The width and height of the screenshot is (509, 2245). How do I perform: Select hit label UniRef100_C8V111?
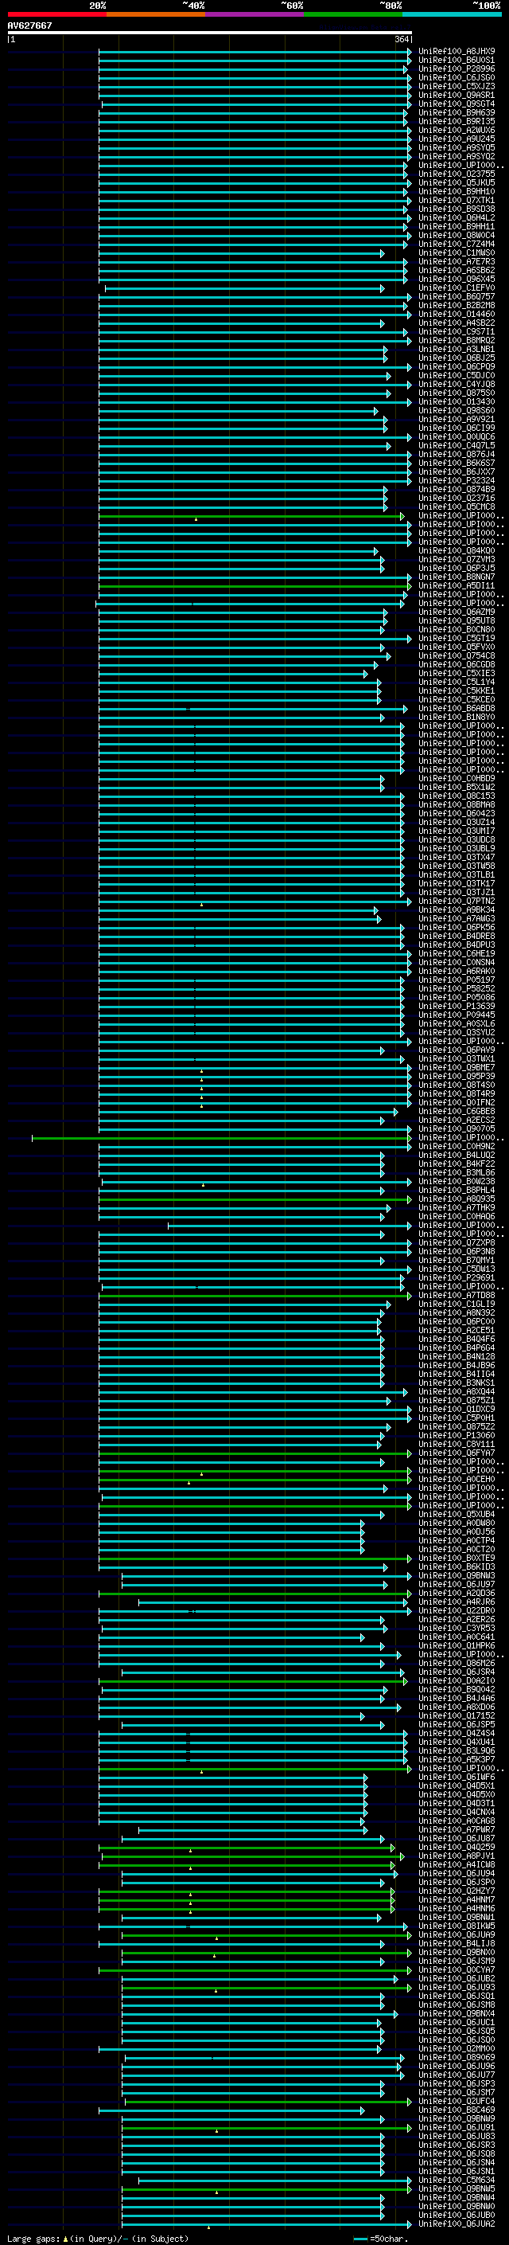click(x=457, y=1444)
